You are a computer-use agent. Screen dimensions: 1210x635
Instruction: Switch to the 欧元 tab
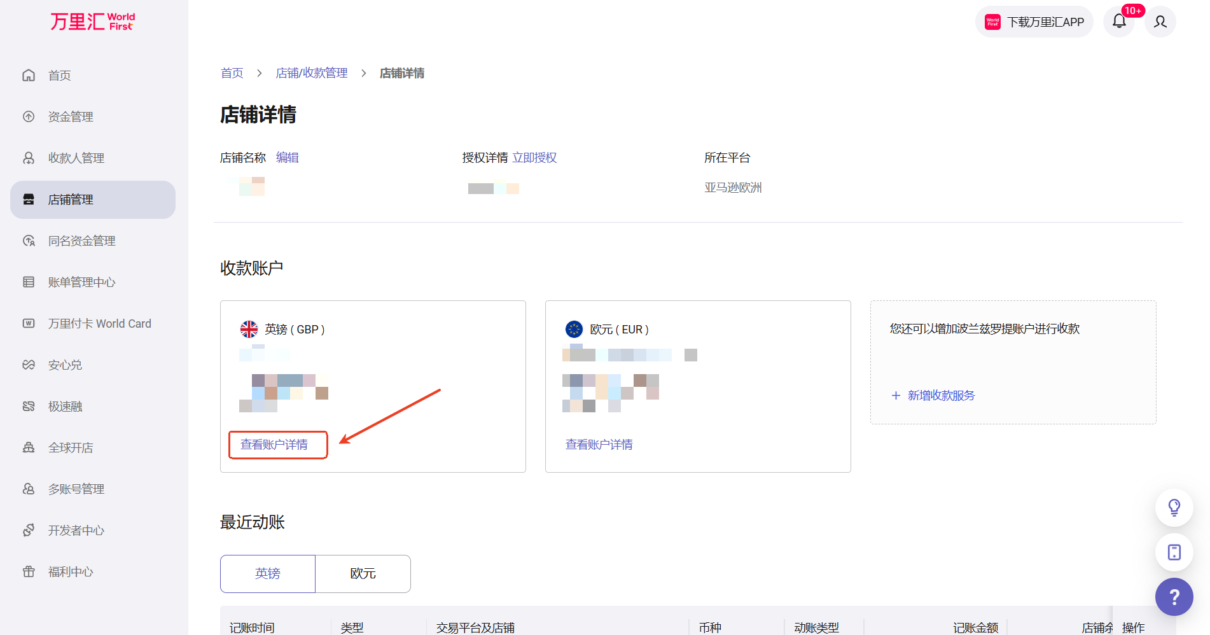click(x=363, y=573)
